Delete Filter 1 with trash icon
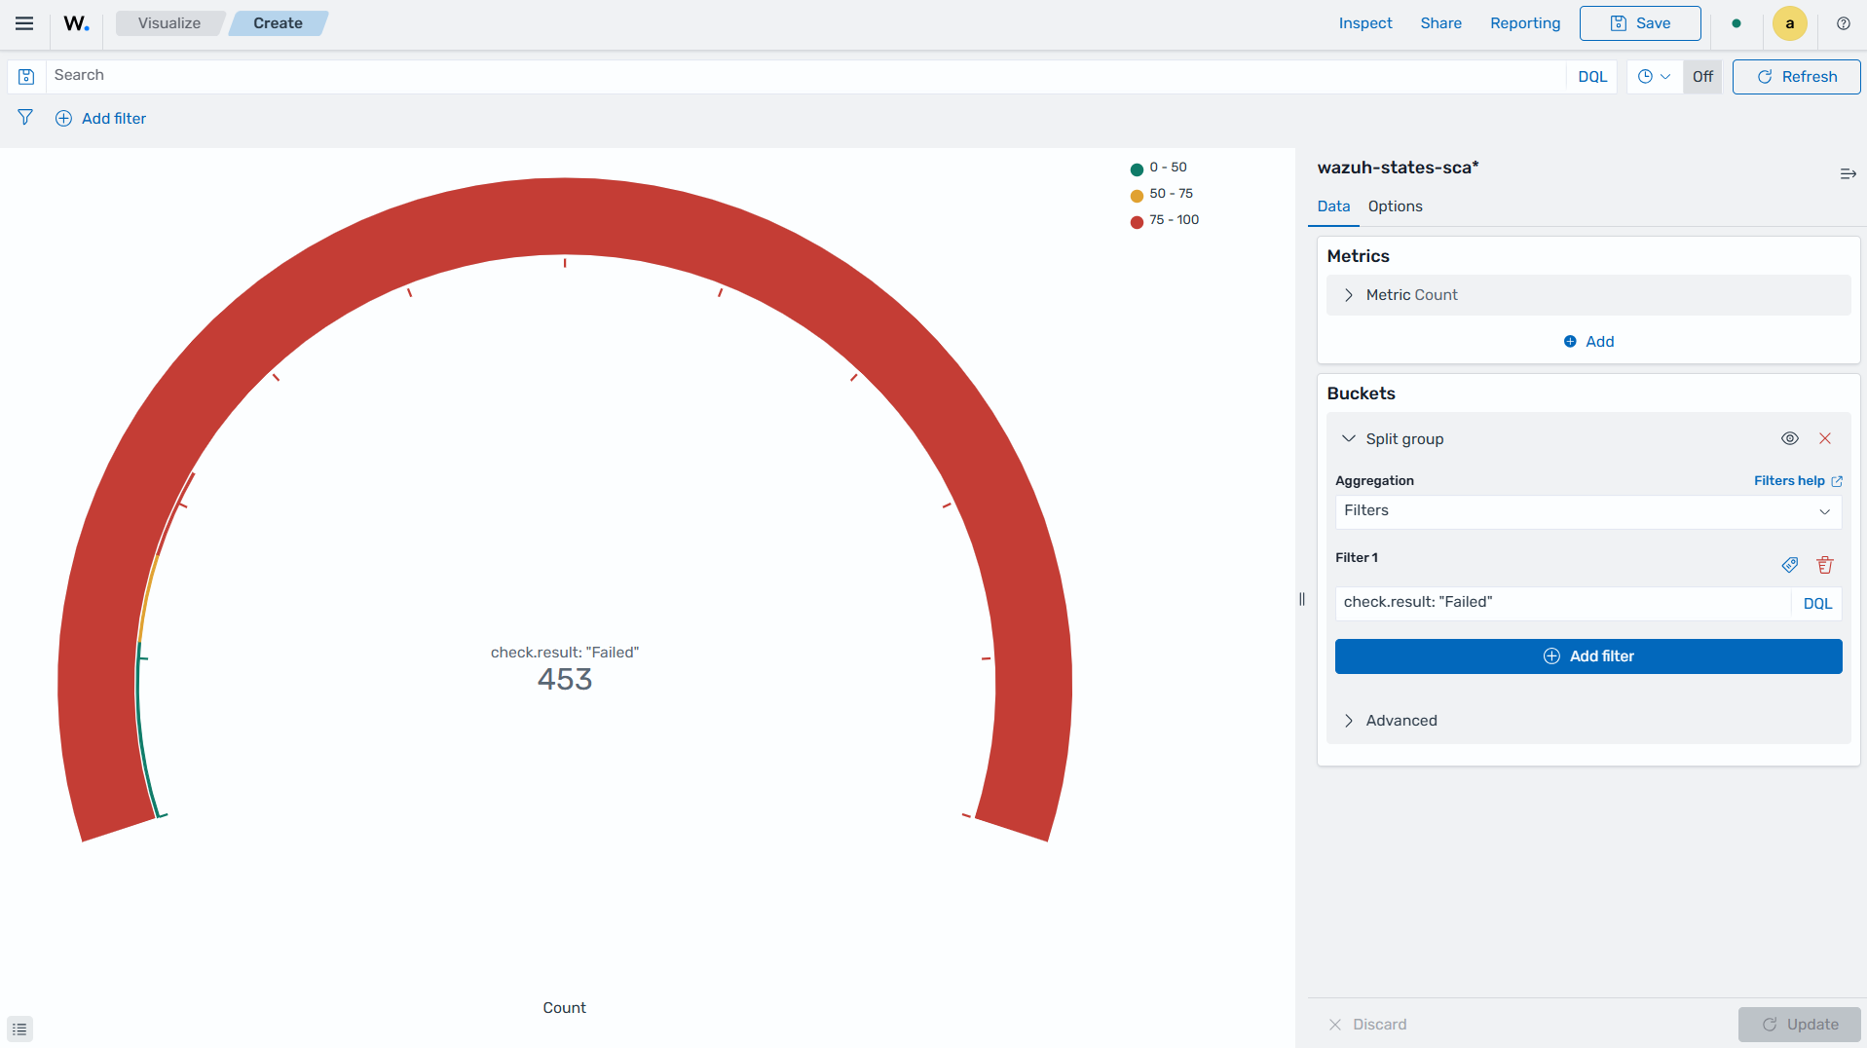Screen dimensions: 1867x1048 coord(1825,565)
